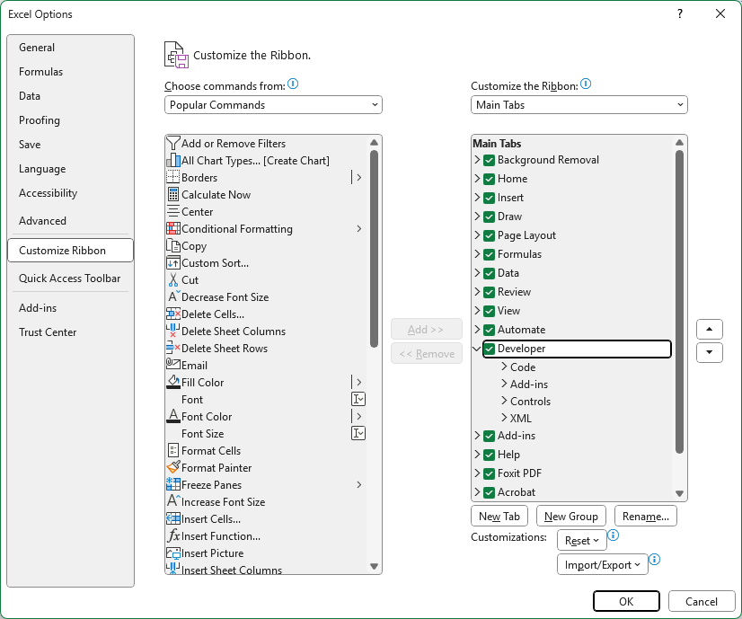
Task: Click the Help question mark icon in title bar
Action: (x=679, y=13)
